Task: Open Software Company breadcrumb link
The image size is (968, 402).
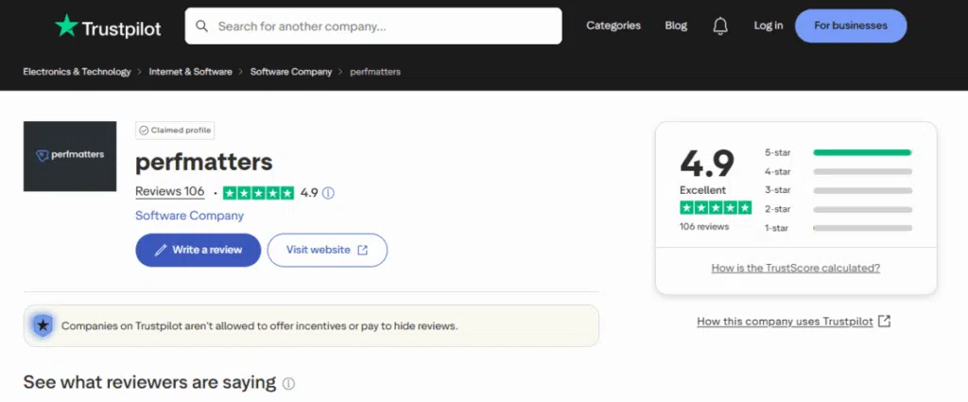Action: tap(291, 72)
